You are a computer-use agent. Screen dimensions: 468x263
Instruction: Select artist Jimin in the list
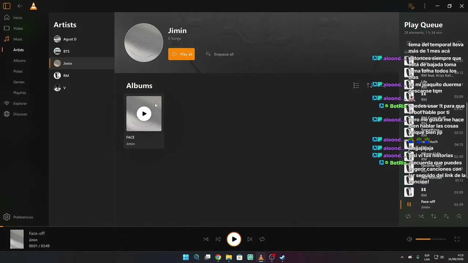point(82,63)
